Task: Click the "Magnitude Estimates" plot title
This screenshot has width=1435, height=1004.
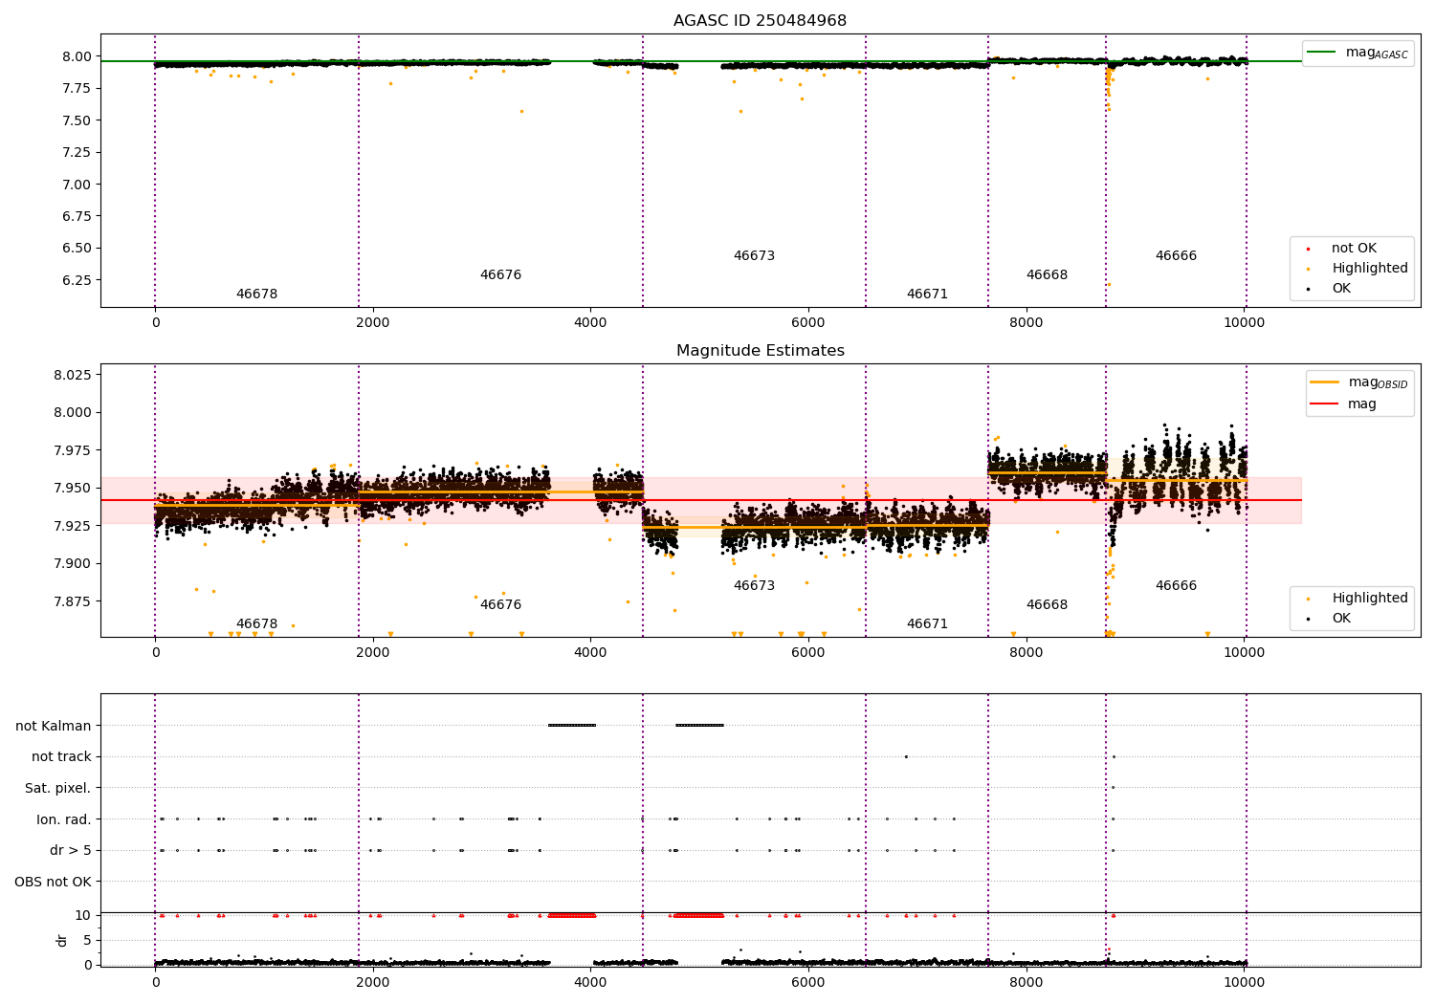Action: [x=760, y=351]
